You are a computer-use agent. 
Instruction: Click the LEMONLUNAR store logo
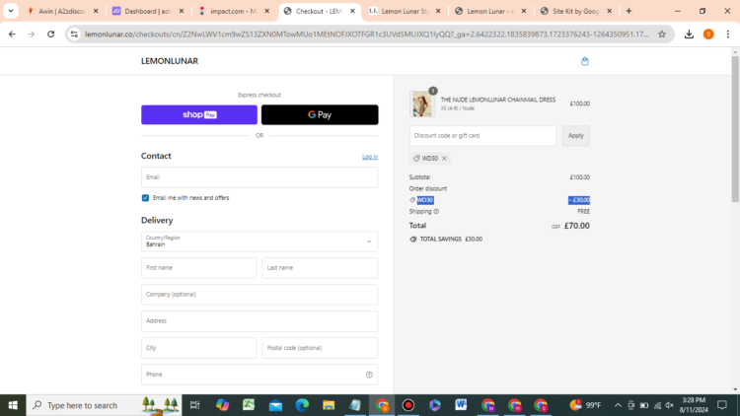[x=170, y=61]
